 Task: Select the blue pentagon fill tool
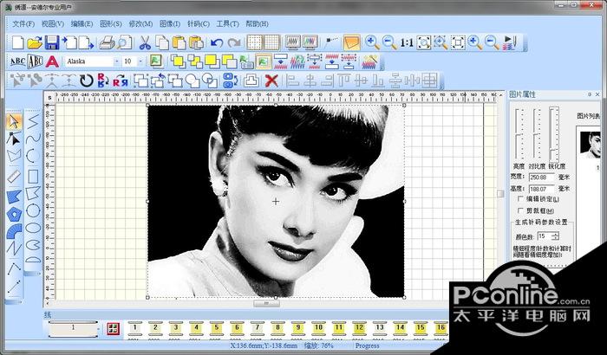15,214
